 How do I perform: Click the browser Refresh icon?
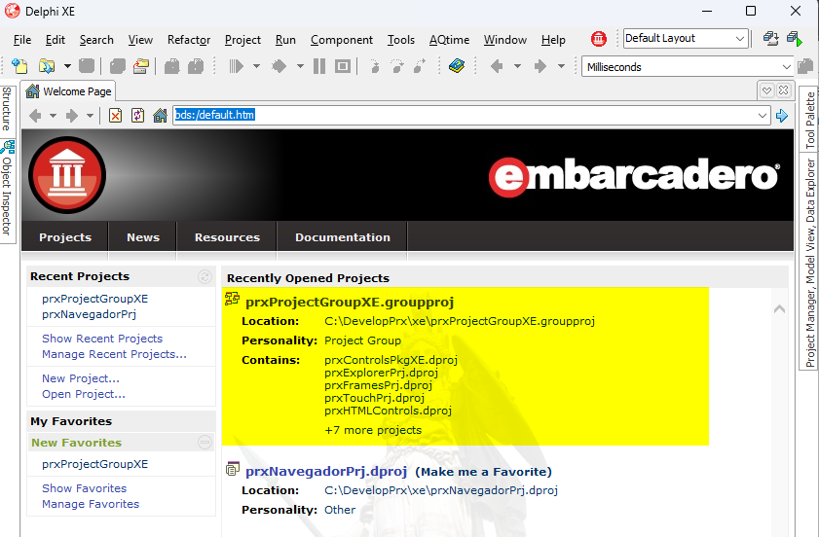(x=138, y=116)
